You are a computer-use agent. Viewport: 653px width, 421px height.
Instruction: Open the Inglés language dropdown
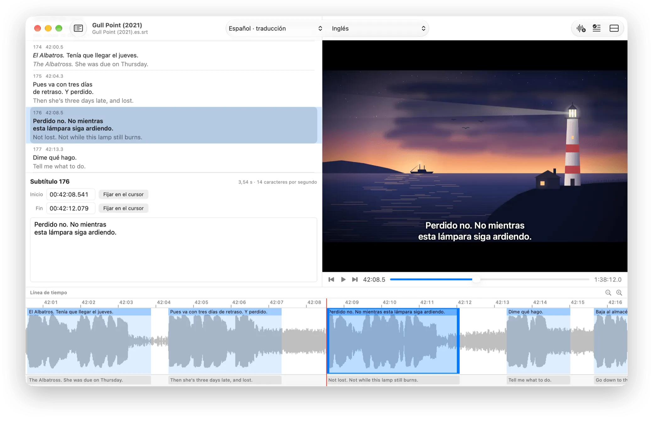378,29
